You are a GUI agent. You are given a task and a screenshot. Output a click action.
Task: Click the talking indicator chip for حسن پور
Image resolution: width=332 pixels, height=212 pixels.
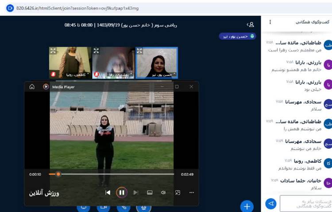coord(237,36)
